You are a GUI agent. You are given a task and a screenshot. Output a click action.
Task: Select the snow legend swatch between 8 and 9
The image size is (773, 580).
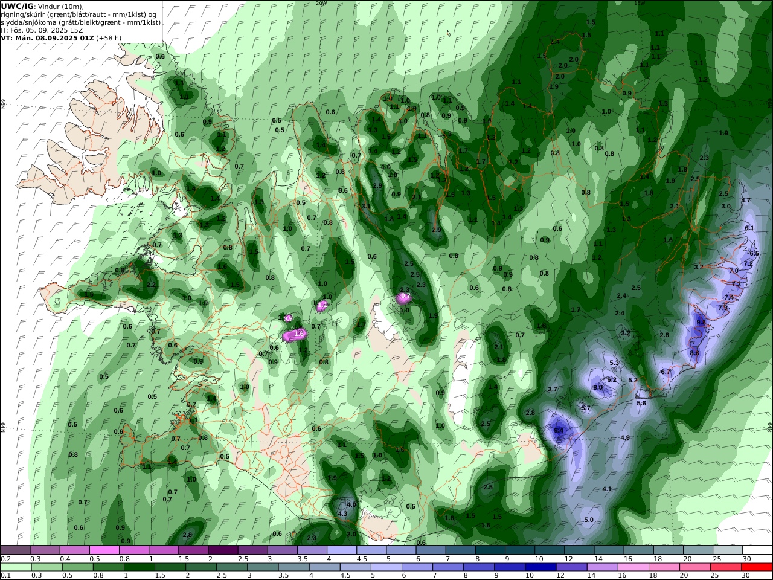coord(490,550)
